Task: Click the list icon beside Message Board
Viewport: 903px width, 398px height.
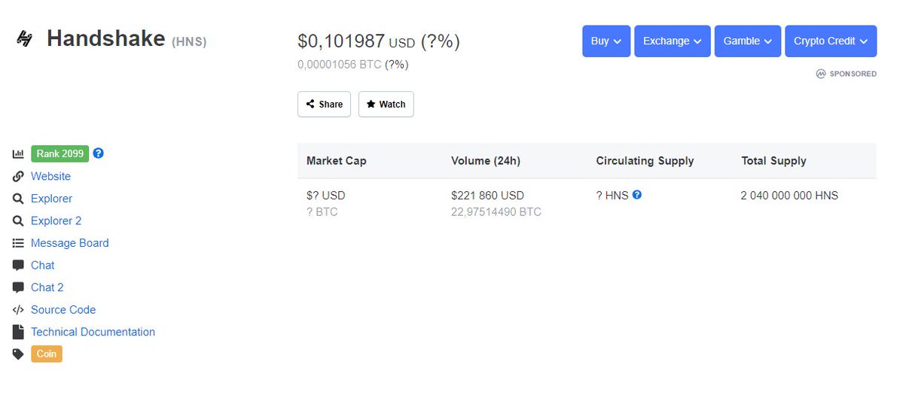Action: [18, 243]
